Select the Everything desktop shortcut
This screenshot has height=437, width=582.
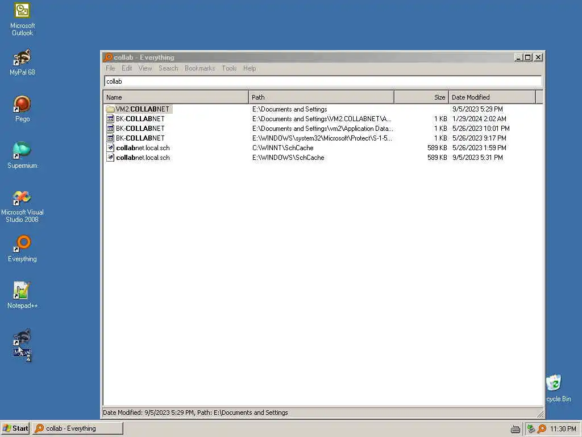tap(22, 249)
